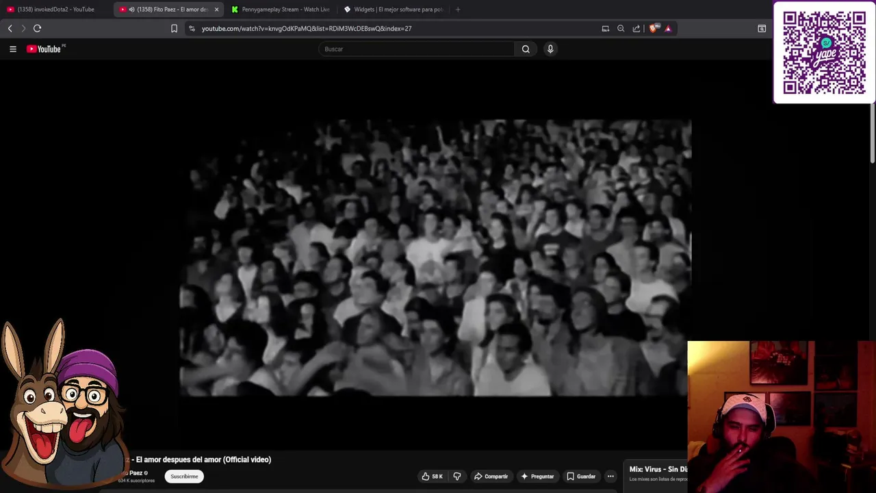Click the Compartir button

pyautogui.click(x=491, y=476)
